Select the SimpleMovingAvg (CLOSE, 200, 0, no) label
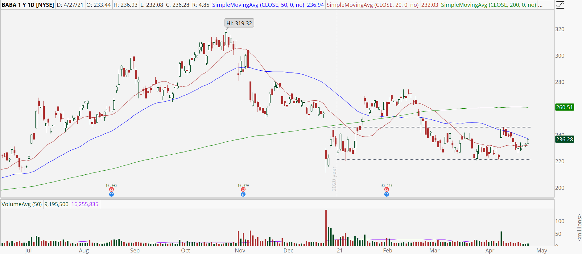The width and height of the screenshot is (582, 254). click(x=489, y=5)
